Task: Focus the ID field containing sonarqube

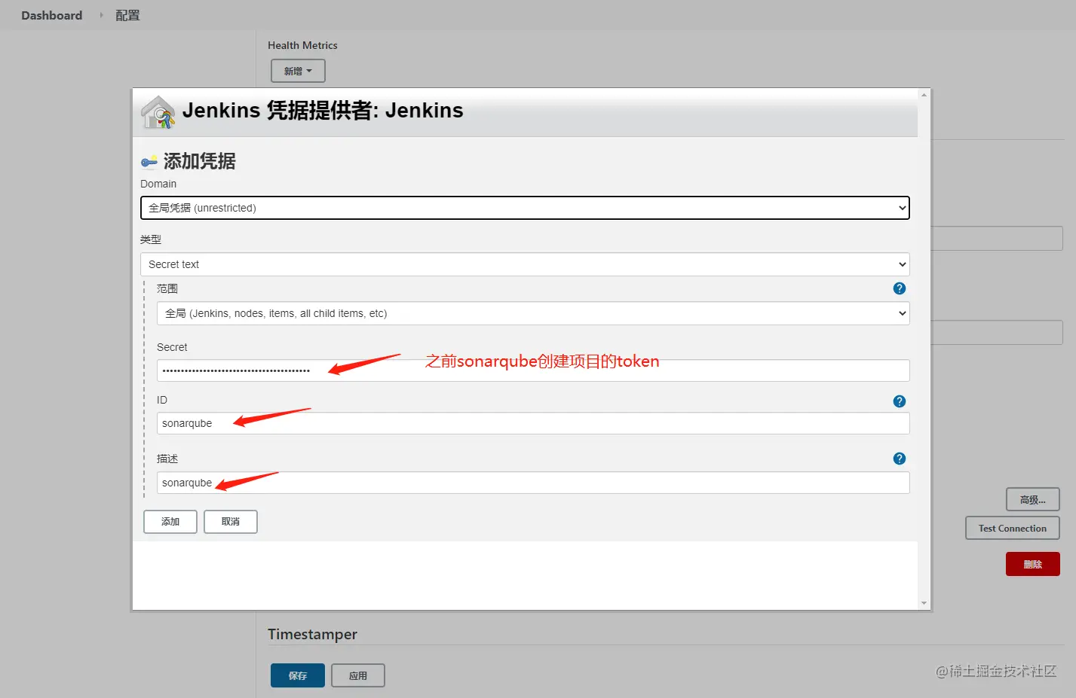Action: pos(533,423)
